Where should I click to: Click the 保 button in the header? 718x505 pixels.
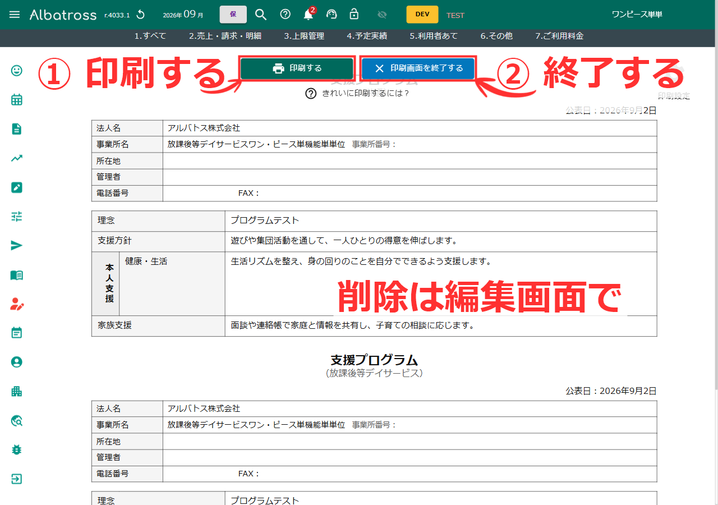[233, 15]
